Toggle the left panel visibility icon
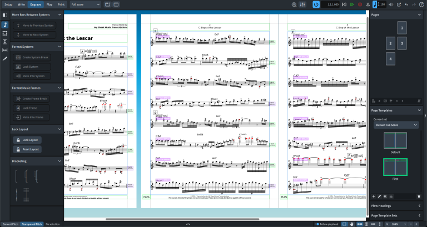Screen dimensions: 427x227 pos(5,15)
